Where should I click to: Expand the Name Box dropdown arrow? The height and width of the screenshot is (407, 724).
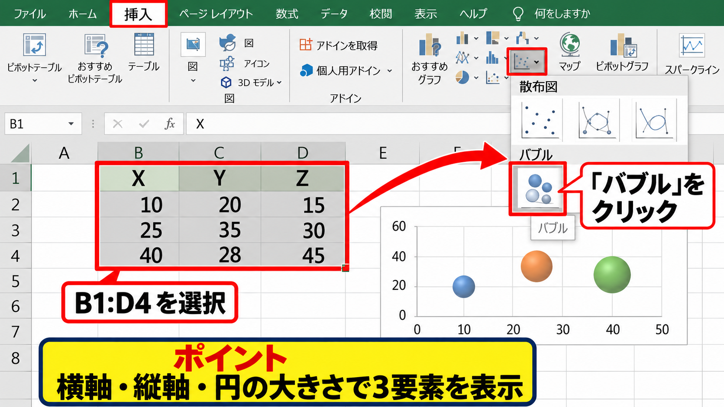click(x=71, y=124)
